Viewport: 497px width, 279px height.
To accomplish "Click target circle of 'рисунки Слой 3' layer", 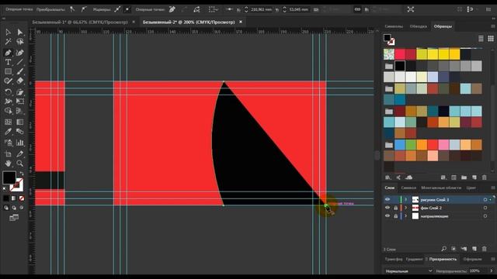I will tap(485, 200).
